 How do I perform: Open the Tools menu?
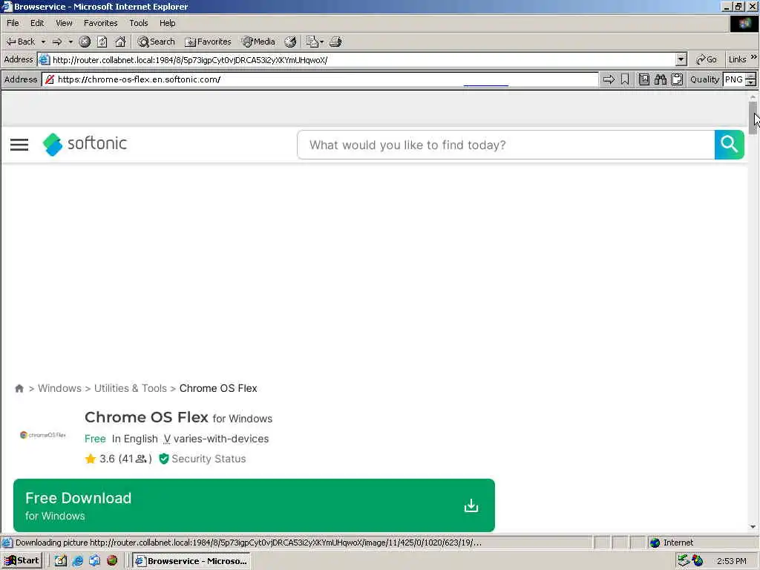[138, 23]
